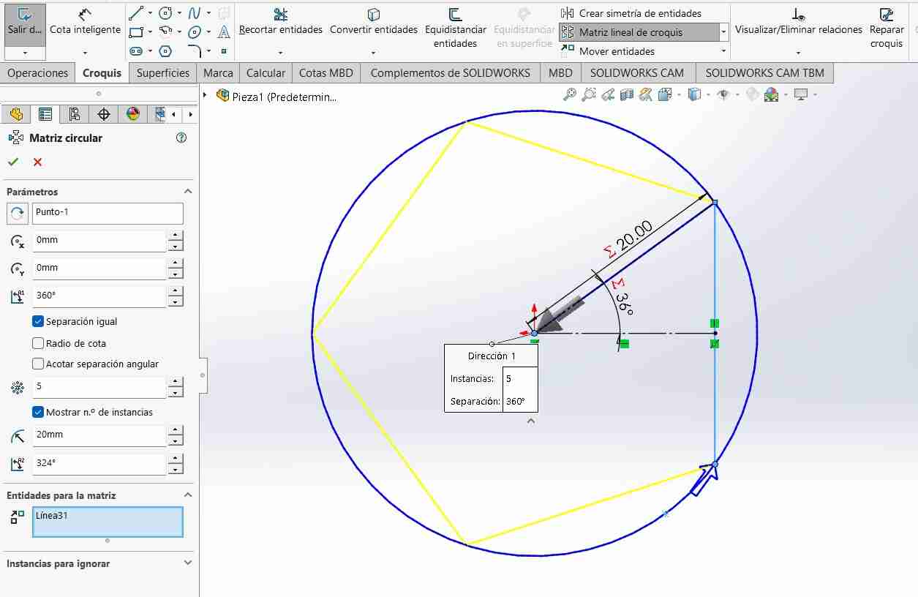Image resolution: width=918 pixels, height=597 pixels.
Task: Select the Straight Slot tool
Action: click(136, 51)
